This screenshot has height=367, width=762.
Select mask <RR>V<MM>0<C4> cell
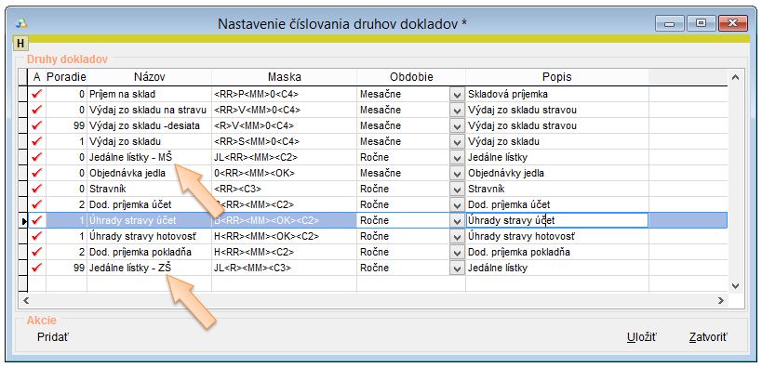pos(285,110)
